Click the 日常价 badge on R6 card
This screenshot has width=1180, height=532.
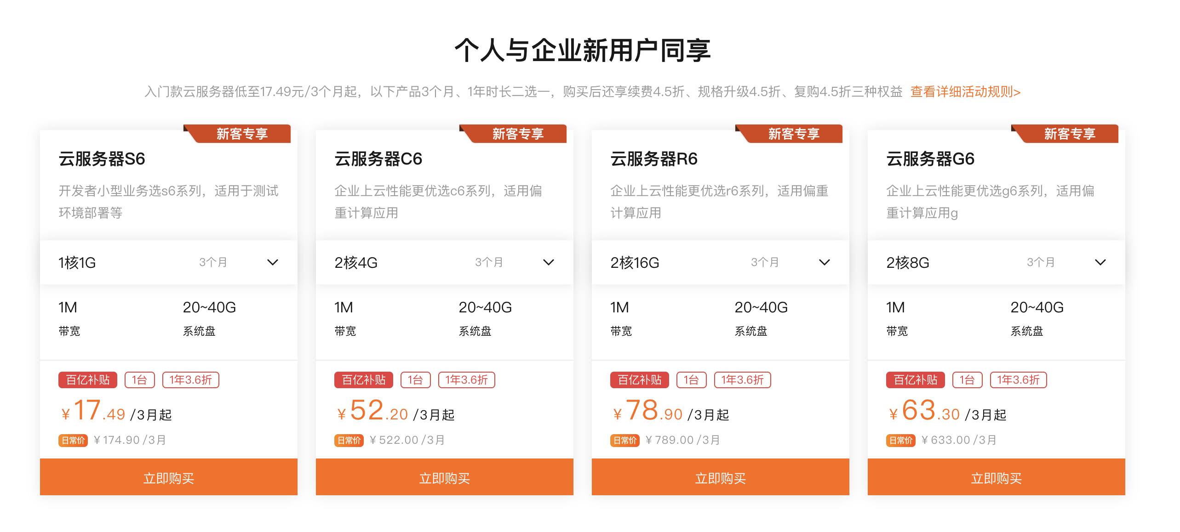click(625, 440)
